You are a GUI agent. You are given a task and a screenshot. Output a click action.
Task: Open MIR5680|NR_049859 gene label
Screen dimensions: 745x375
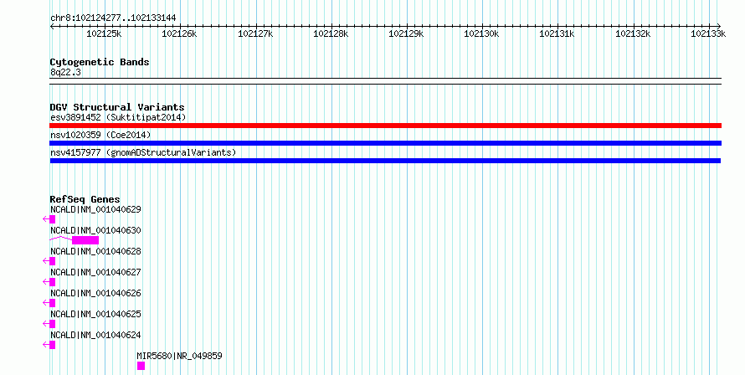(x=179, y=356)
